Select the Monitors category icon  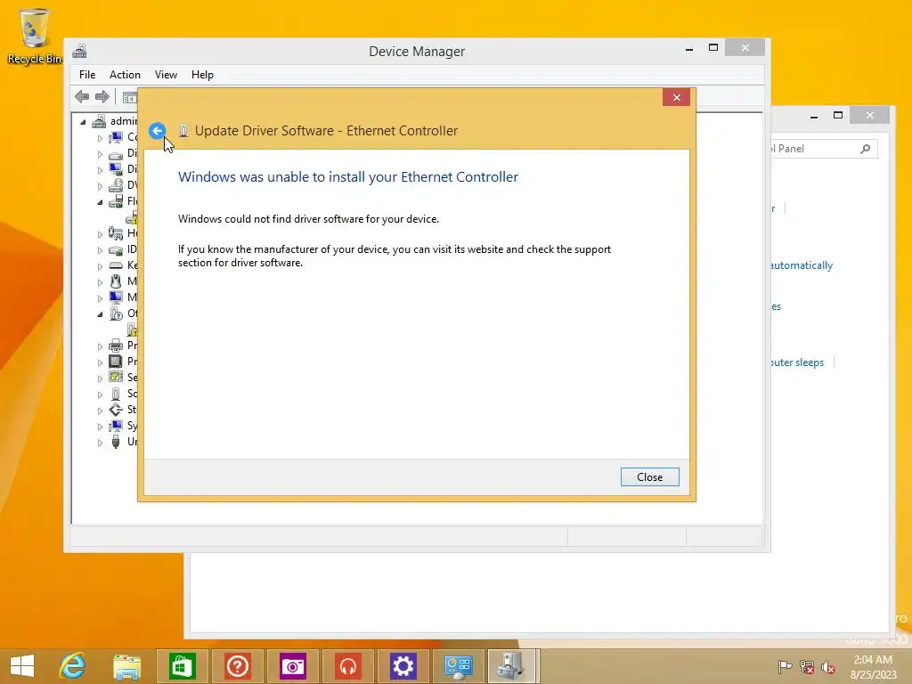(116, 297)
